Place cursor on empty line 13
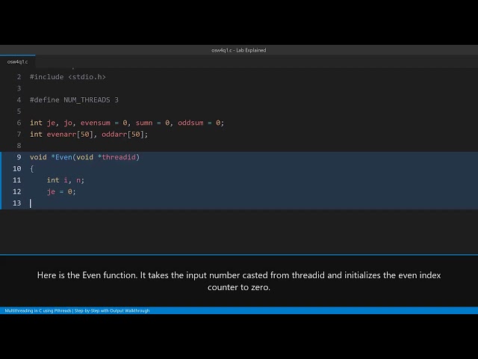The height and width of the screenshot is (359, 478). pos(239,203)
